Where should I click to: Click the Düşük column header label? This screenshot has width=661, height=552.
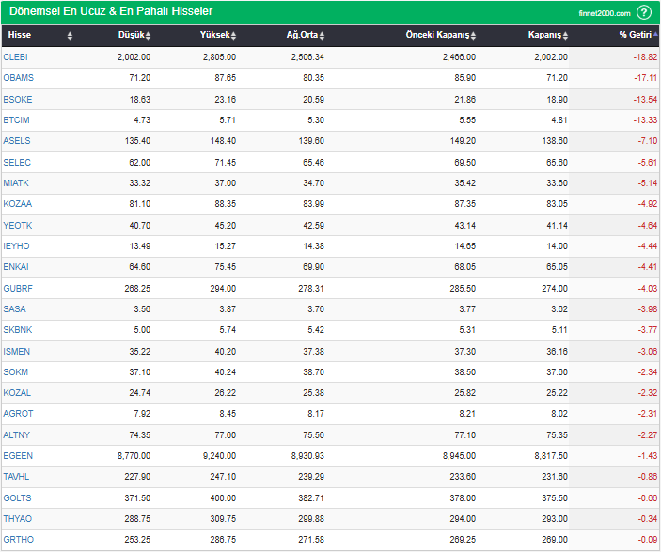(131, 35)
